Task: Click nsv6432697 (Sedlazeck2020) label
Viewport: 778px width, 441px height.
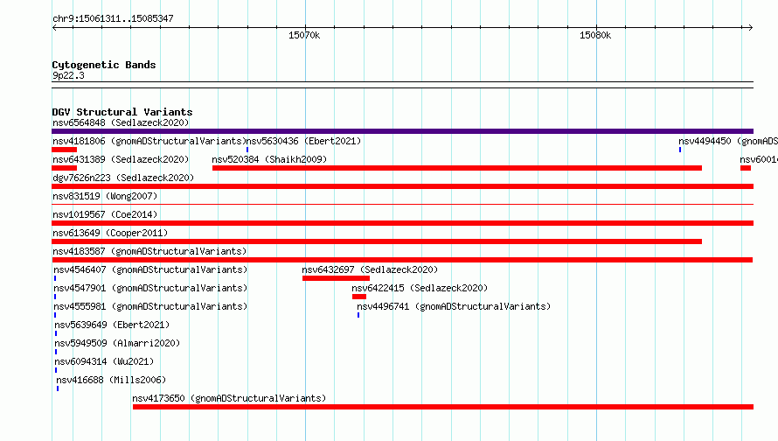Action: click(x=370, y=269)
